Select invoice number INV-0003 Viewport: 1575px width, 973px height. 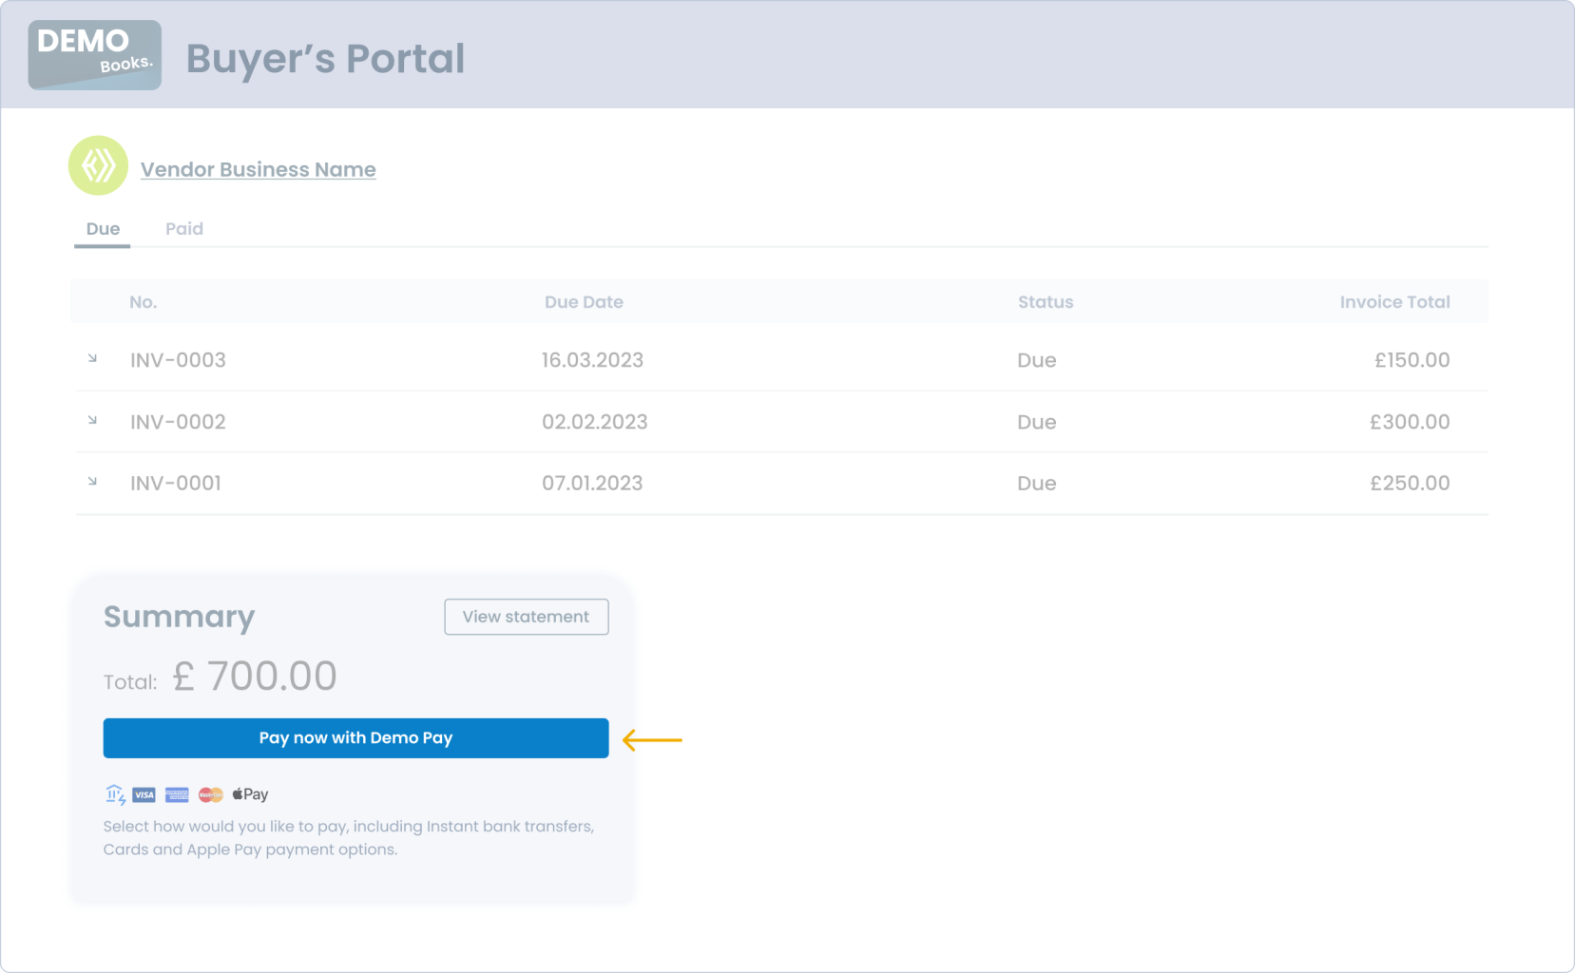click(178, 360)
